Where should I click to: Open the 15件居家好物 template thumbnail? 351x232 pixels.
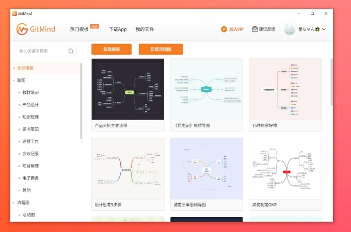[285, 89]
